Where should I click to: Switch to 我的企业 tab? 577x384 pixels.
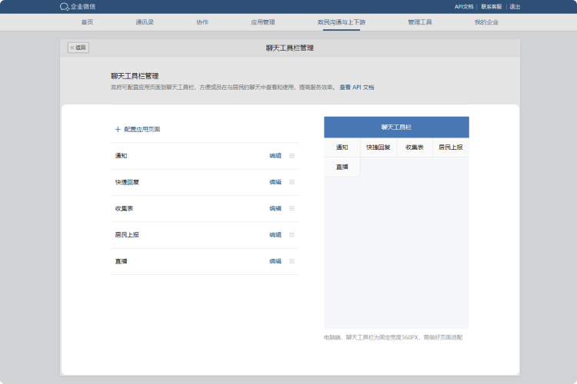[x=486, y=22]
